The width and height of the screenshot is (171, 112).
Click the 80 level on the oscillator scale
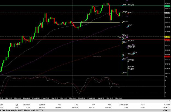pos(165,80)
